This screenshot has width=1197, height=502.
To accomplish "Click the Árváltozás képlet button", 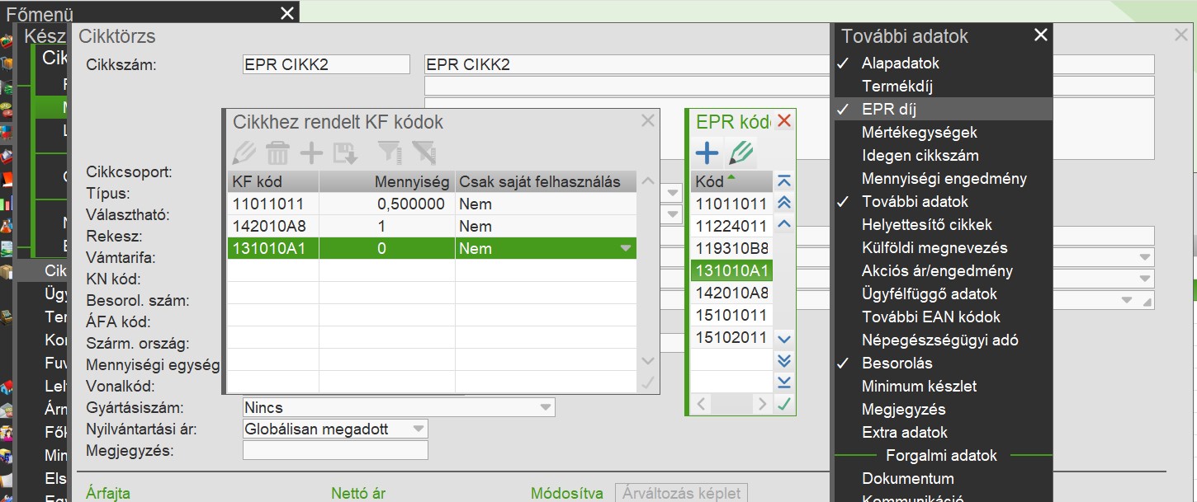I will click(682, 493).
